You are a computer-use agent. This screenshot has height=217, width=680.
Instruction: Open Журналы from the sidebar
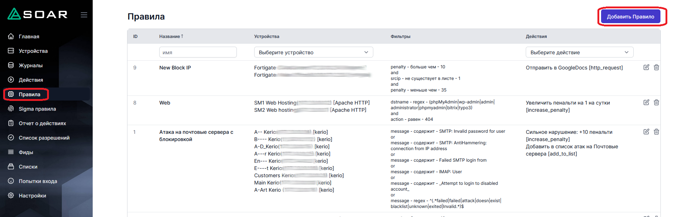[30, 65]
